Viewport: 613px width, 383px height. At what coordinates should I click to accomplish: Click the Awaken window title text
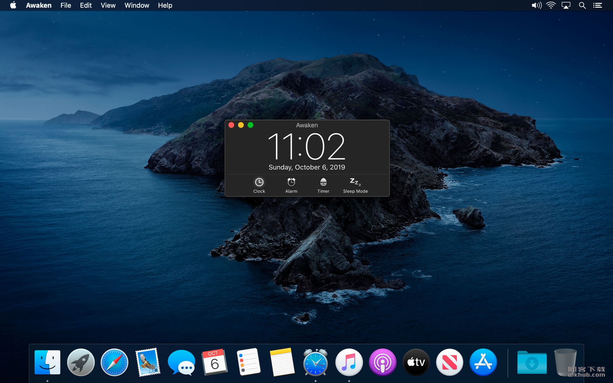307,125
